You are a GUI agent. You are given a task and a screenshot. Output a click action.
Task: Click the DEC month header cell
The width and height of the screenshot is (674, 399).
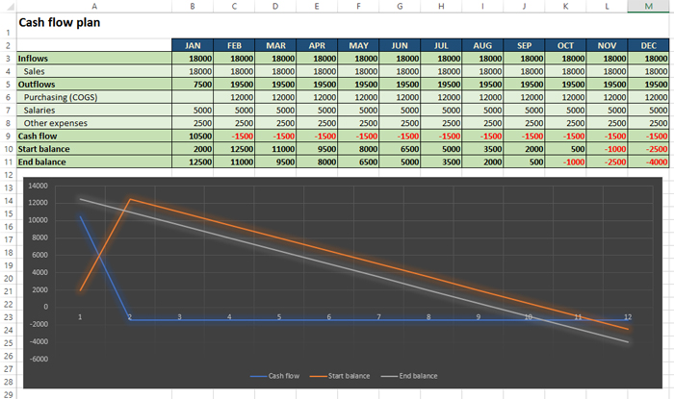coord(643,45)
